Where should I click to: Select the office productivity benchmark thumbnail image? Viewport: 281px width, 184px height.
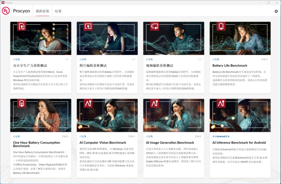[41, 38]
